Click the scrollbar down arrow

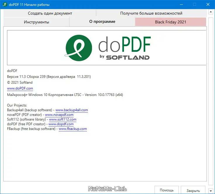[x=211, y=191]
